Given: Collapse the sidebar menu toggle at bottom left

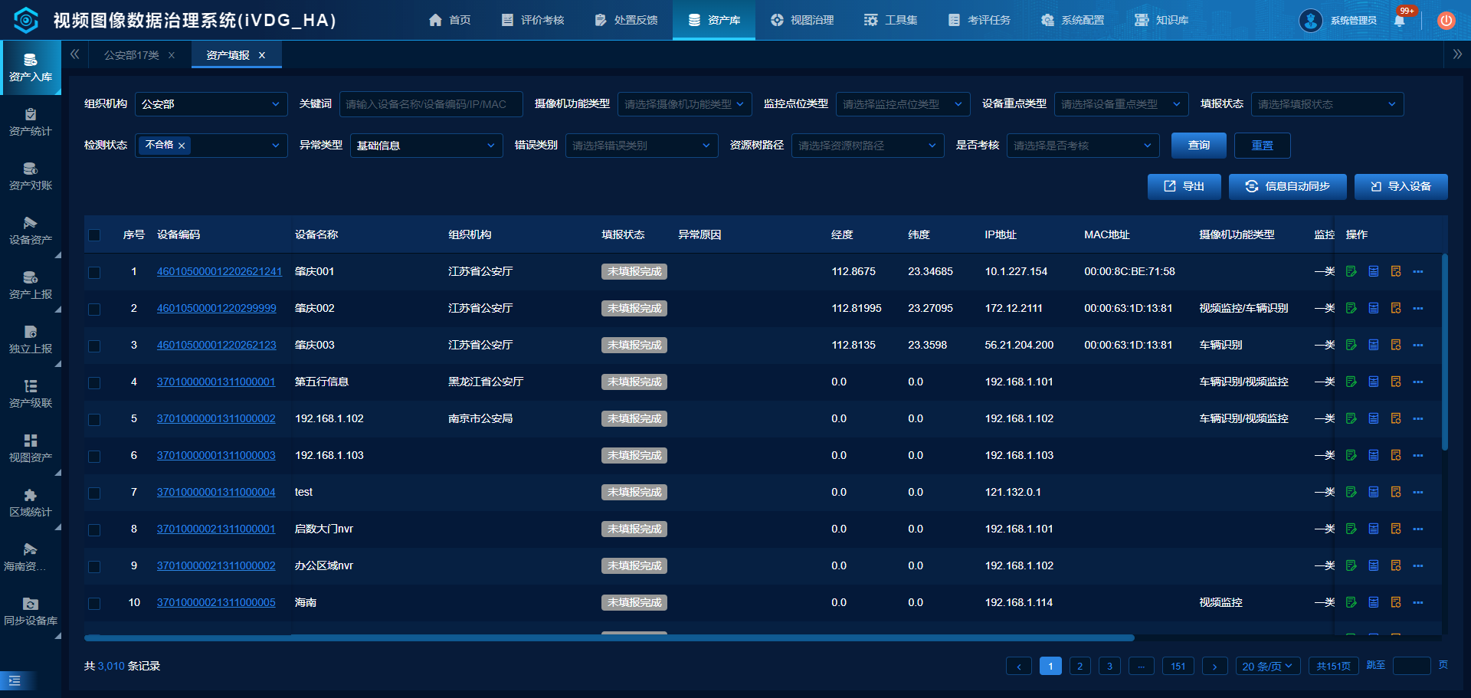Looking at the screenshot, I should pos(15,680).
